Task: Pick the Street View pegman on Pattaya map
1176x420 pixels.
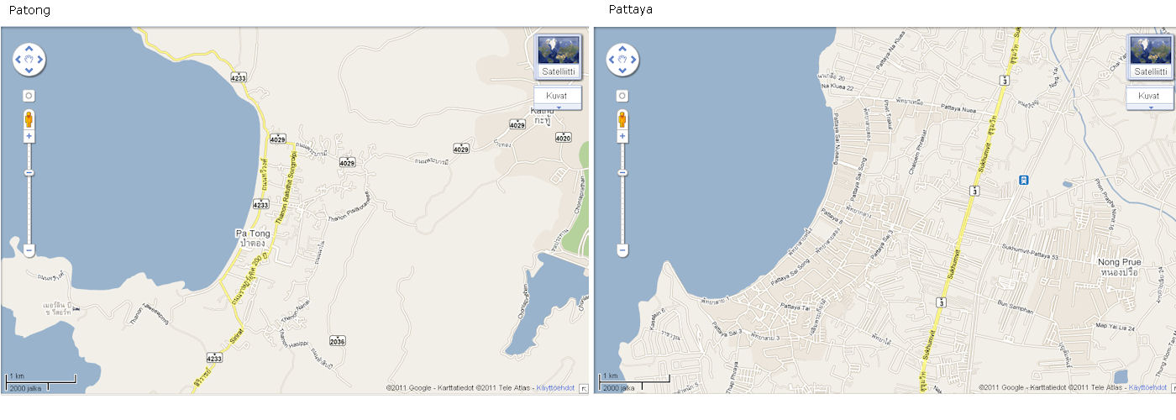Action: 622,118
